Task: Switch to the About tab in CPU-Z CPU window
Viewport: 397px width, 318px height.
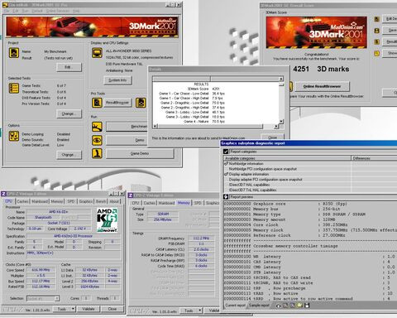Action: [114, 201]
